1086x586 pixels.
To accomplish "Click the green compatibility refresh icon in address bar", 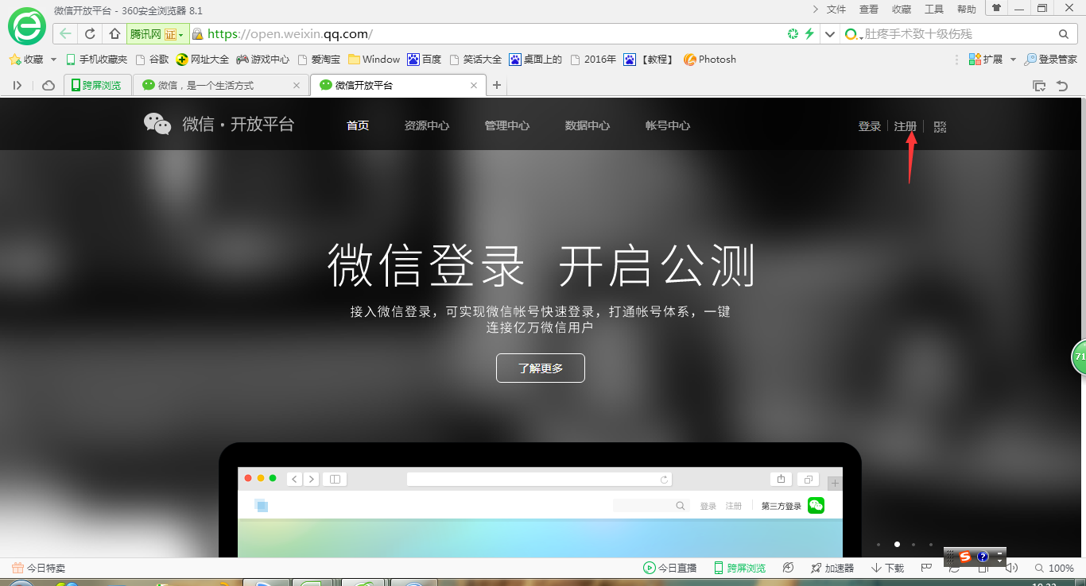I will tap(793, 34).
